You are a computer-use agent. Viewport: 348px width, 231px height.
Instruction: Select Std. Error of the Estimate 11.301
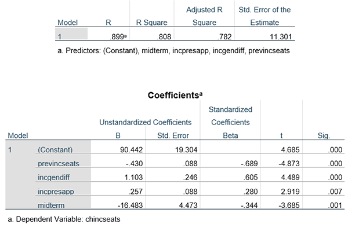point(281,36)
